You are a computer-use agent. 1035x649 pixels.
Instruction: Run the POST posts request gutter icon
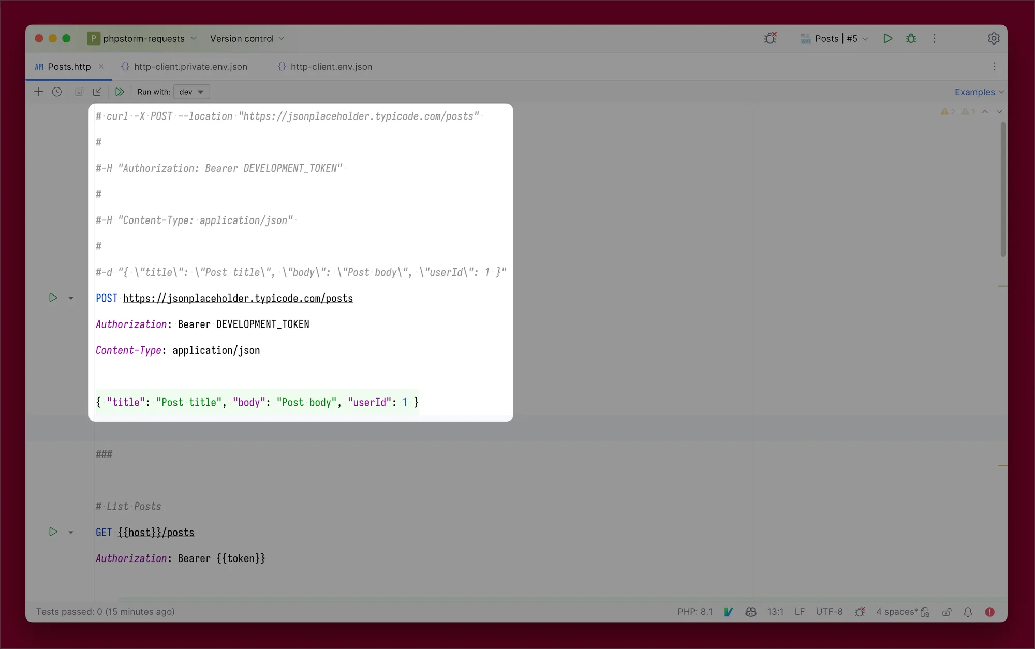click(53, 298)
